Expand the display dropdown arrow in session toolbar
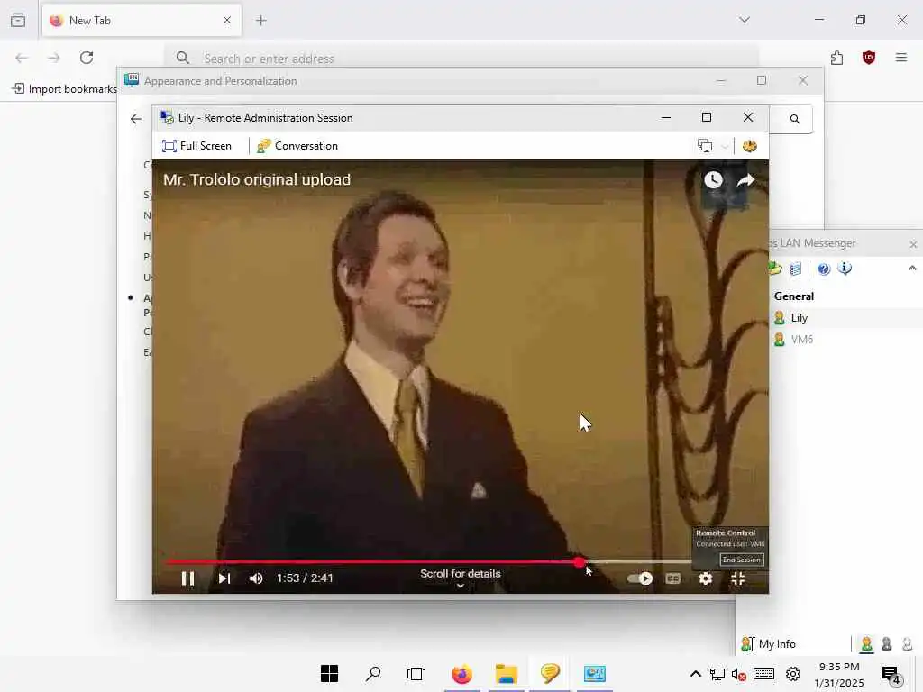The width and height of the screenshot is (923, 692). coord(725,147)
